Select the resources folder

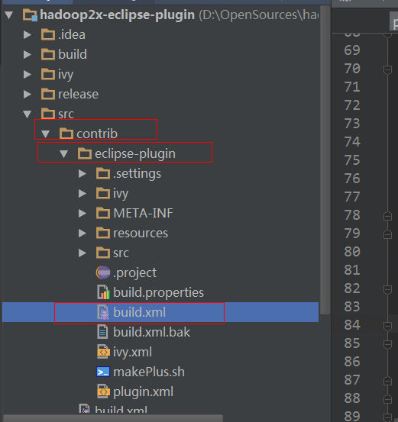point(132,233)
